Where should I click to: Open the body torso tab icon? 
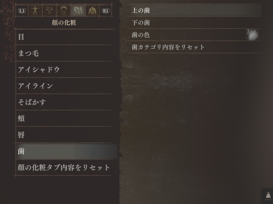pyautogui.click(x=92, y=11)
